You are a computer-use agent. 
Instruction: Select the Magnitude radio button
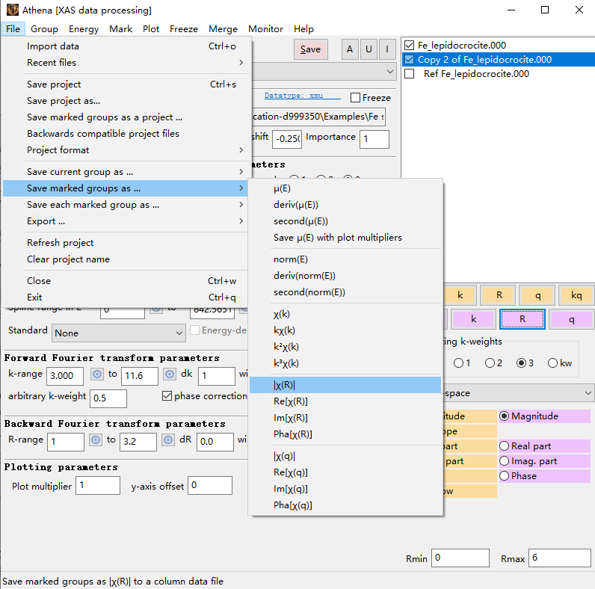coord(504,416)
